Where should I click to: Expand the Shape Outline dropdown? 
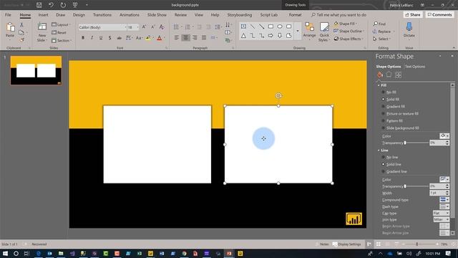(363, 31)
